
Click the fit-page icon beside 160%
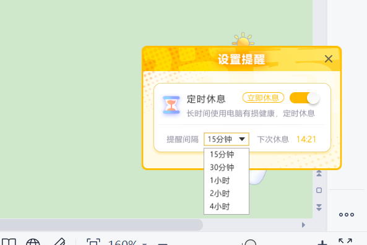pos(93,242)
